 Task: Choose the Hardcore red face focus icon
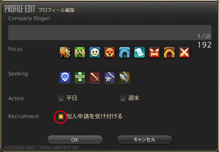(x=109, y=52)
